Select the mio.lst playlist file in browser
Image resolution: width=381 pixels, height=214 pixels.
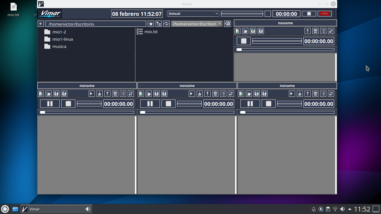[147, 32]
